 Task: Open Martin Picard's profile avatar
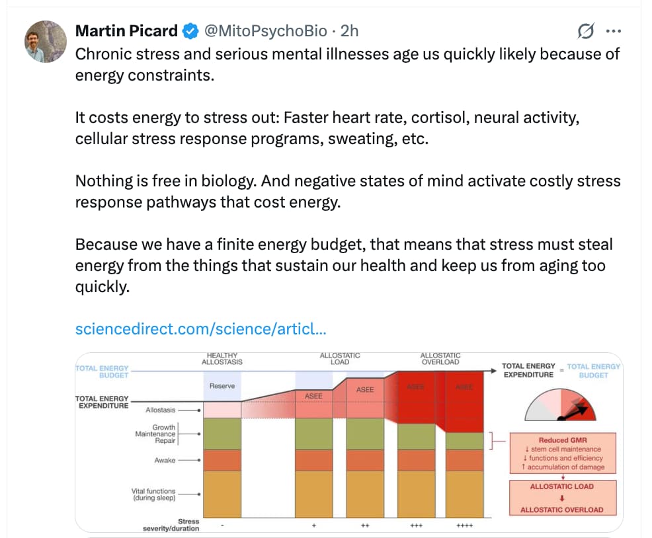[46, 42]
